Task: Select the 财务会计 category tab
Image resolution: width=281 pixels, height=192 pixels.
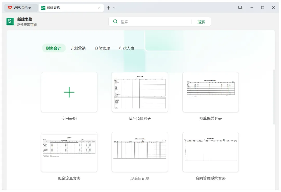Action: [x=54, y=48]
